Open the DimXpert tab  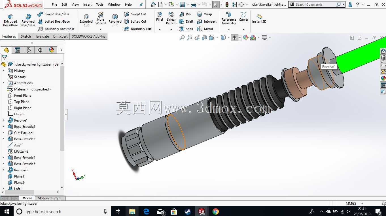60,36
